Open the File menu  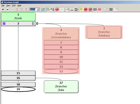(3, 6)
